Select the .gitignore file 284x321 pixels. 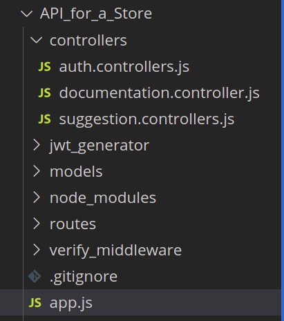(84, 277)
